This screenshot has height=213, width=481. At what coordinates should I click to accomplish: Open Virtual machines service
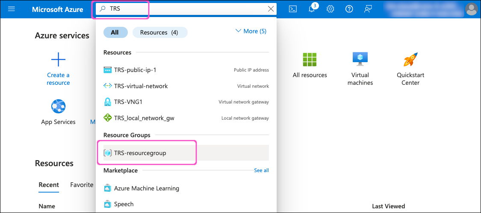360,60
